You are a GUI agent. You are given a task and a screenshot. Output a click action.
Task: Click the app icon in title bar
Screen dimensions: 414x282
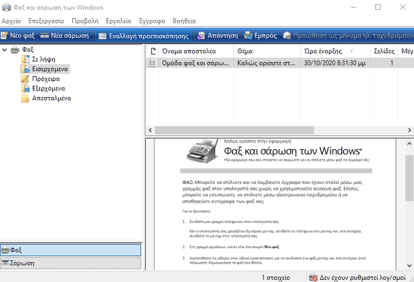click(6, 7)
